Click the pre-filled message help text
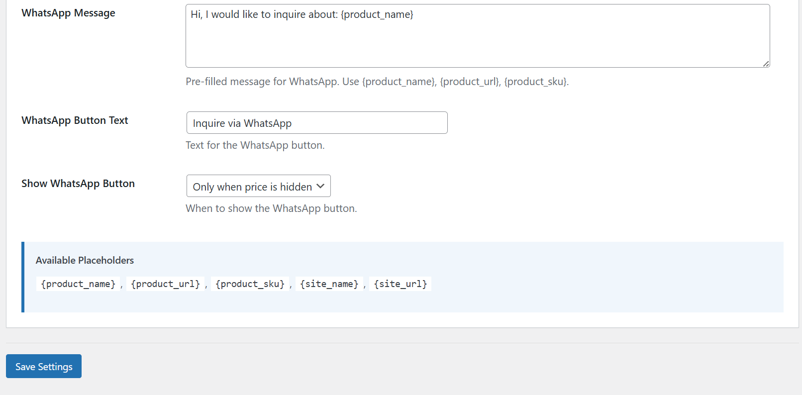802x395 pixels. (x=377, y=81)
